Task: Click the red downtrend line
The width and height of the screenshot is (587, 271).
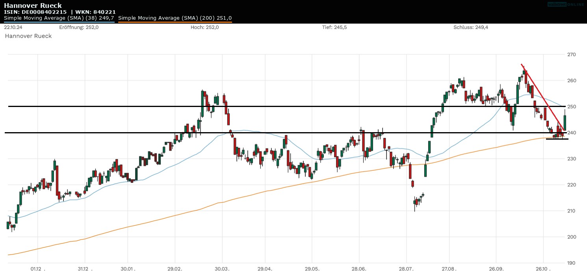Action: tap(544, 98)
